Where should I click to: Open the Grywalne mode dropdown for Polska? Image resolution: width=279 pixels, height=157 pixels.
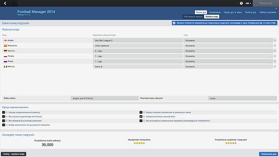228,56
